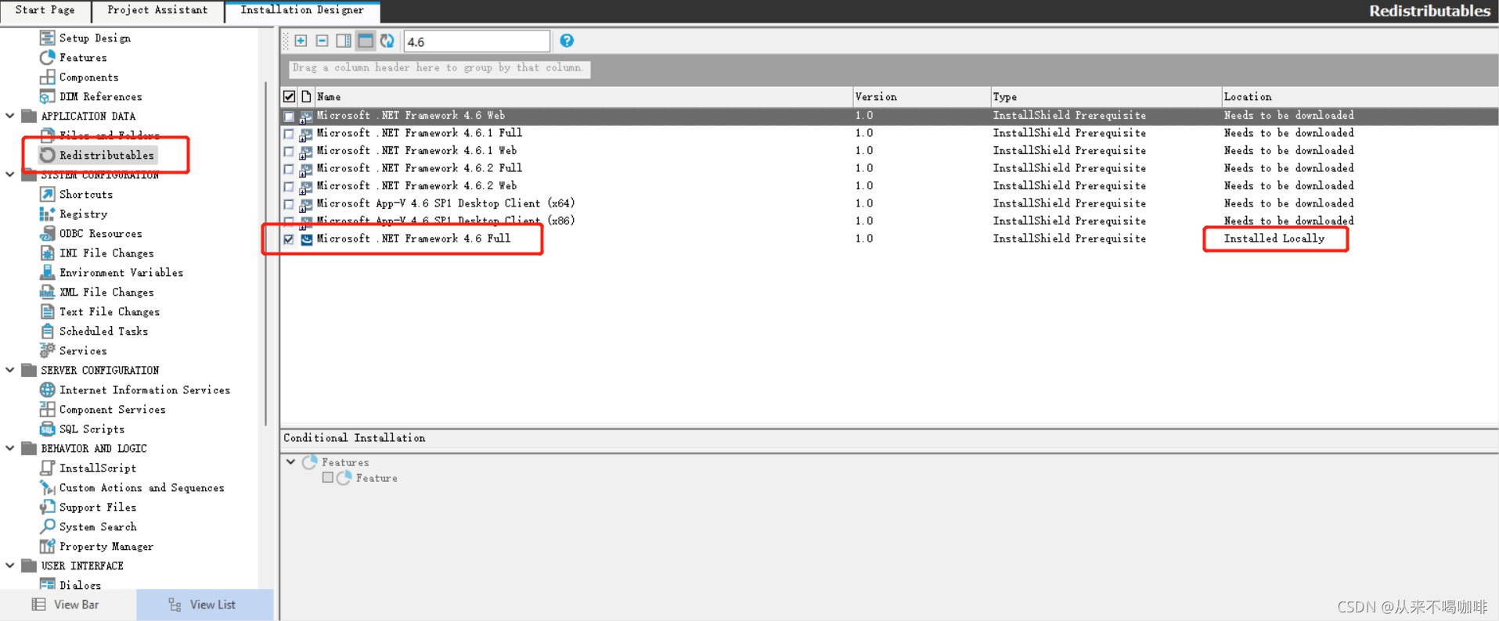Toggle the header select-all checkbox
1499x621 pixels.
tap(289, 97)
